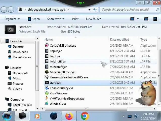
Task: Sort by Type column header
Action: [x=148, y=40]
